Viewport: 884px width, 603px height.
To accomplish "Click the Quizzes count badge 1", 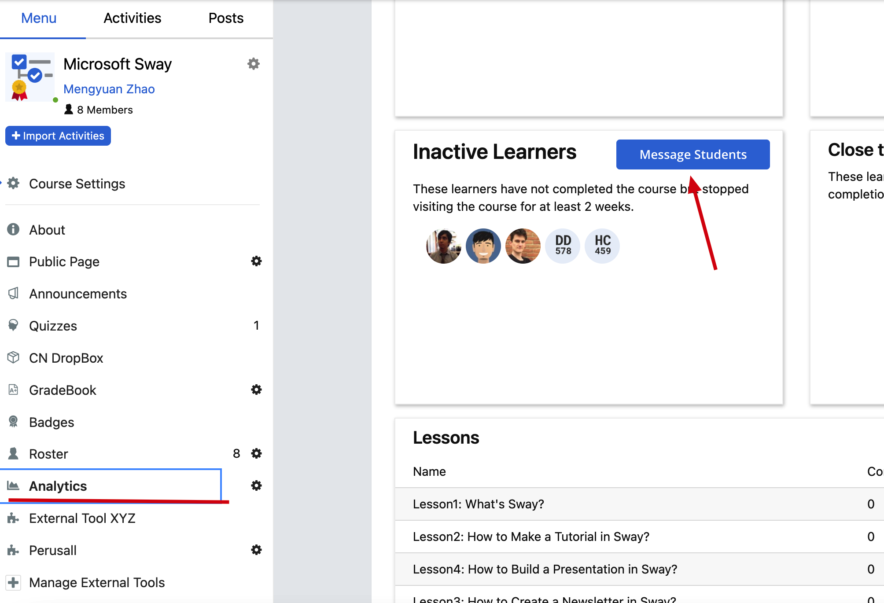I will coord(256,325).
